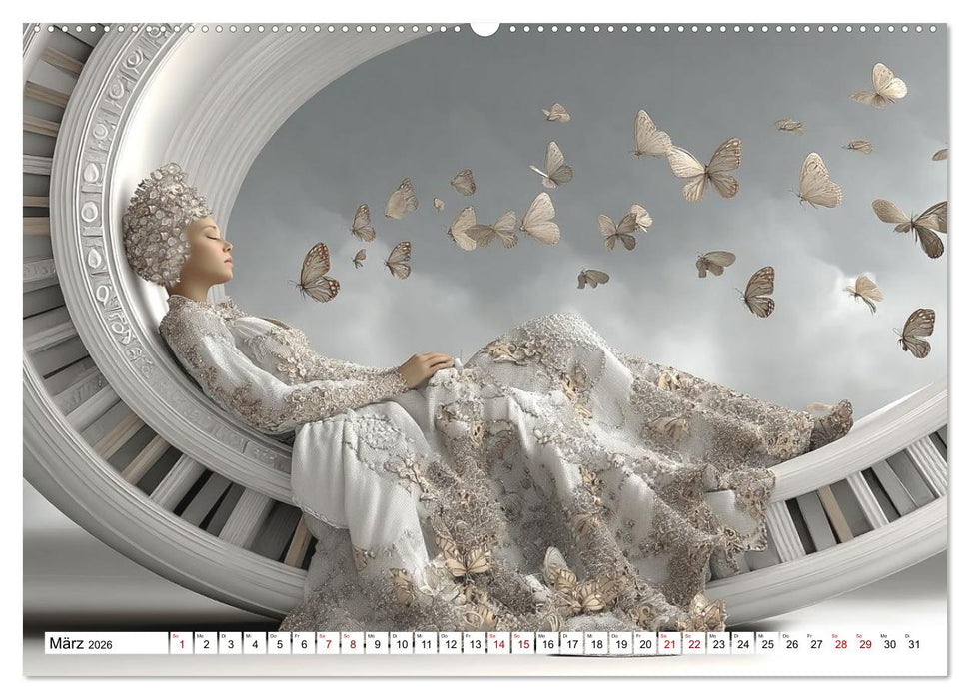Click day 17 in the date row
The height and width of the screenshot is (699, 970).
pos(572,644)
